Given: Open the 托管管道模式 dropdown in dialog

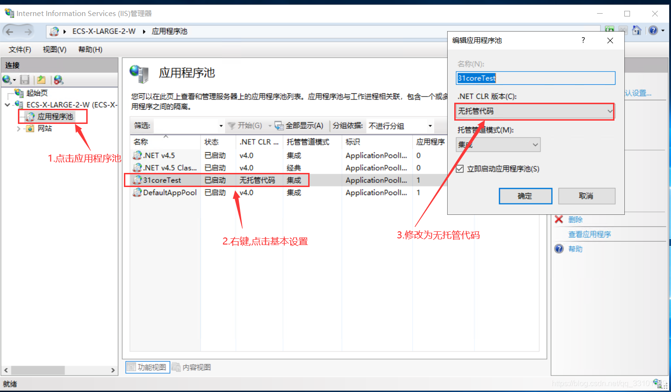Looking at the screenshot, I should [x=499, y=145].
